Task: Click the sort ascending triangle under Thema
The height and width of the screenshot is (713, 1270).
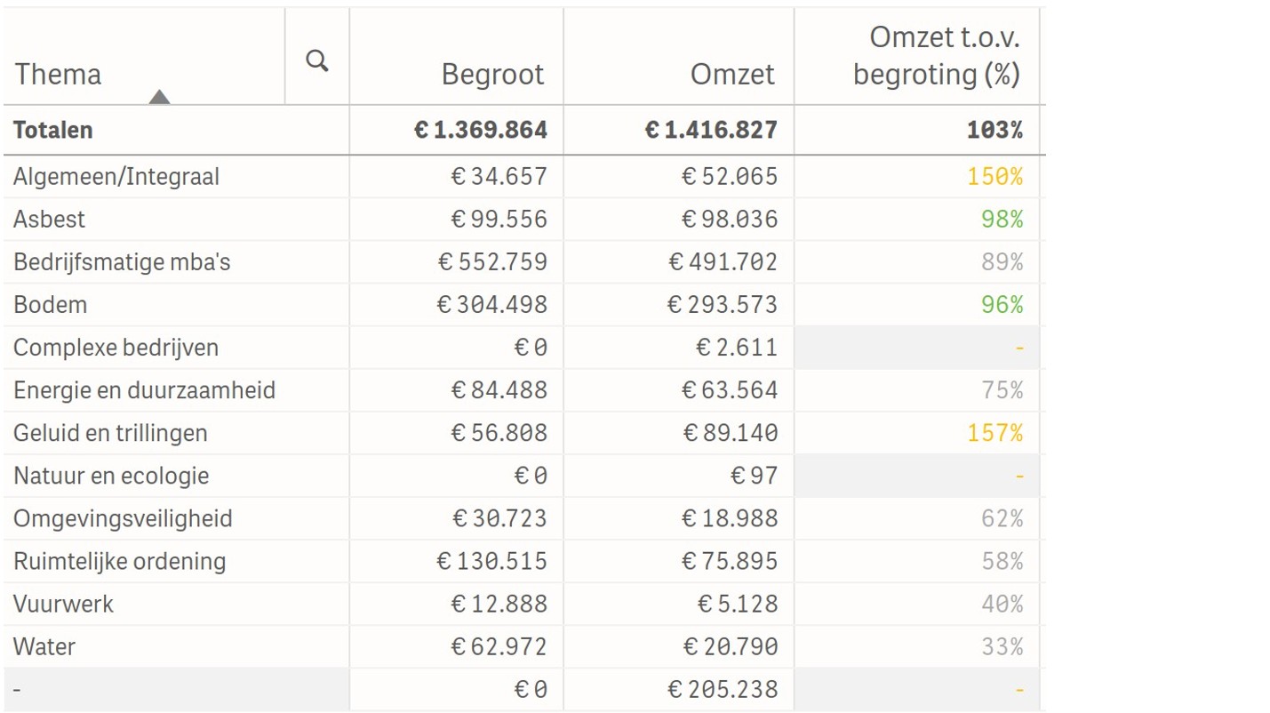Action: (x=159, y=95)
